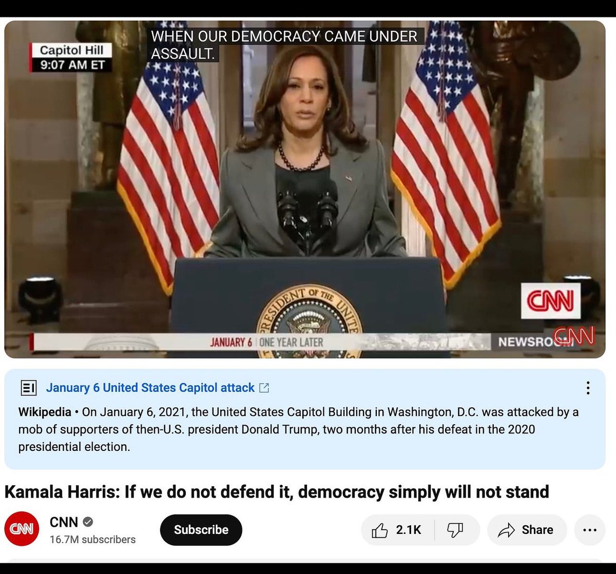Open the more actions ellipsis next to Share
The image size is (616, 574).
(590, 530)
